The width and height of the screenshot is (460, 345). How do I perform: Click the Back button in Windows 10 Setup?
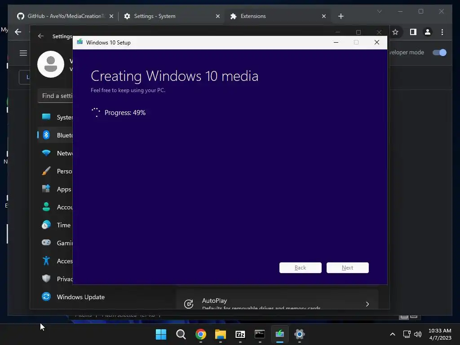coord(300,268)
